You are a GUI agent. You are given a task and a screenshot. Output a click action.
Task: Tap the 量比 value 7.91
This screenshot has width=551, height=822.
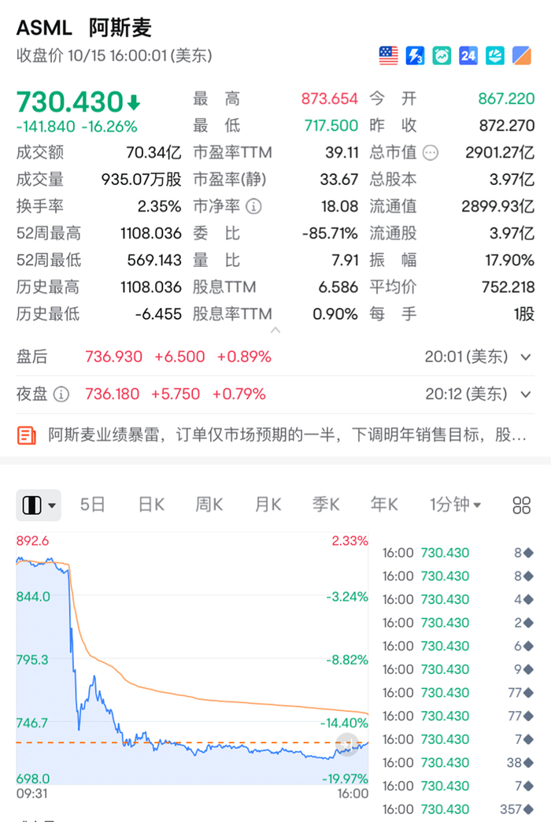point(345,260)
